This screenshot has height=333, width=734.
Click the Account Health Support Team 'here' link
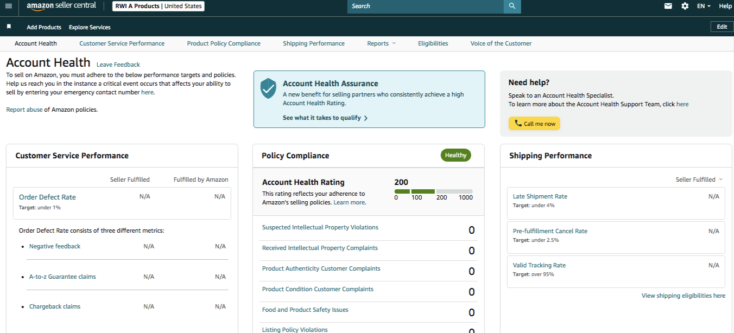pyautogui.click(x=682, y=104)
